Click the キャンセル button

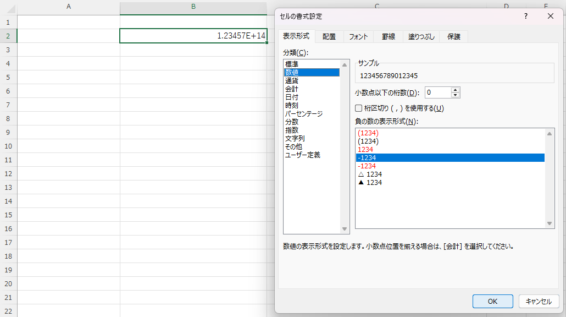click(539, 302)
